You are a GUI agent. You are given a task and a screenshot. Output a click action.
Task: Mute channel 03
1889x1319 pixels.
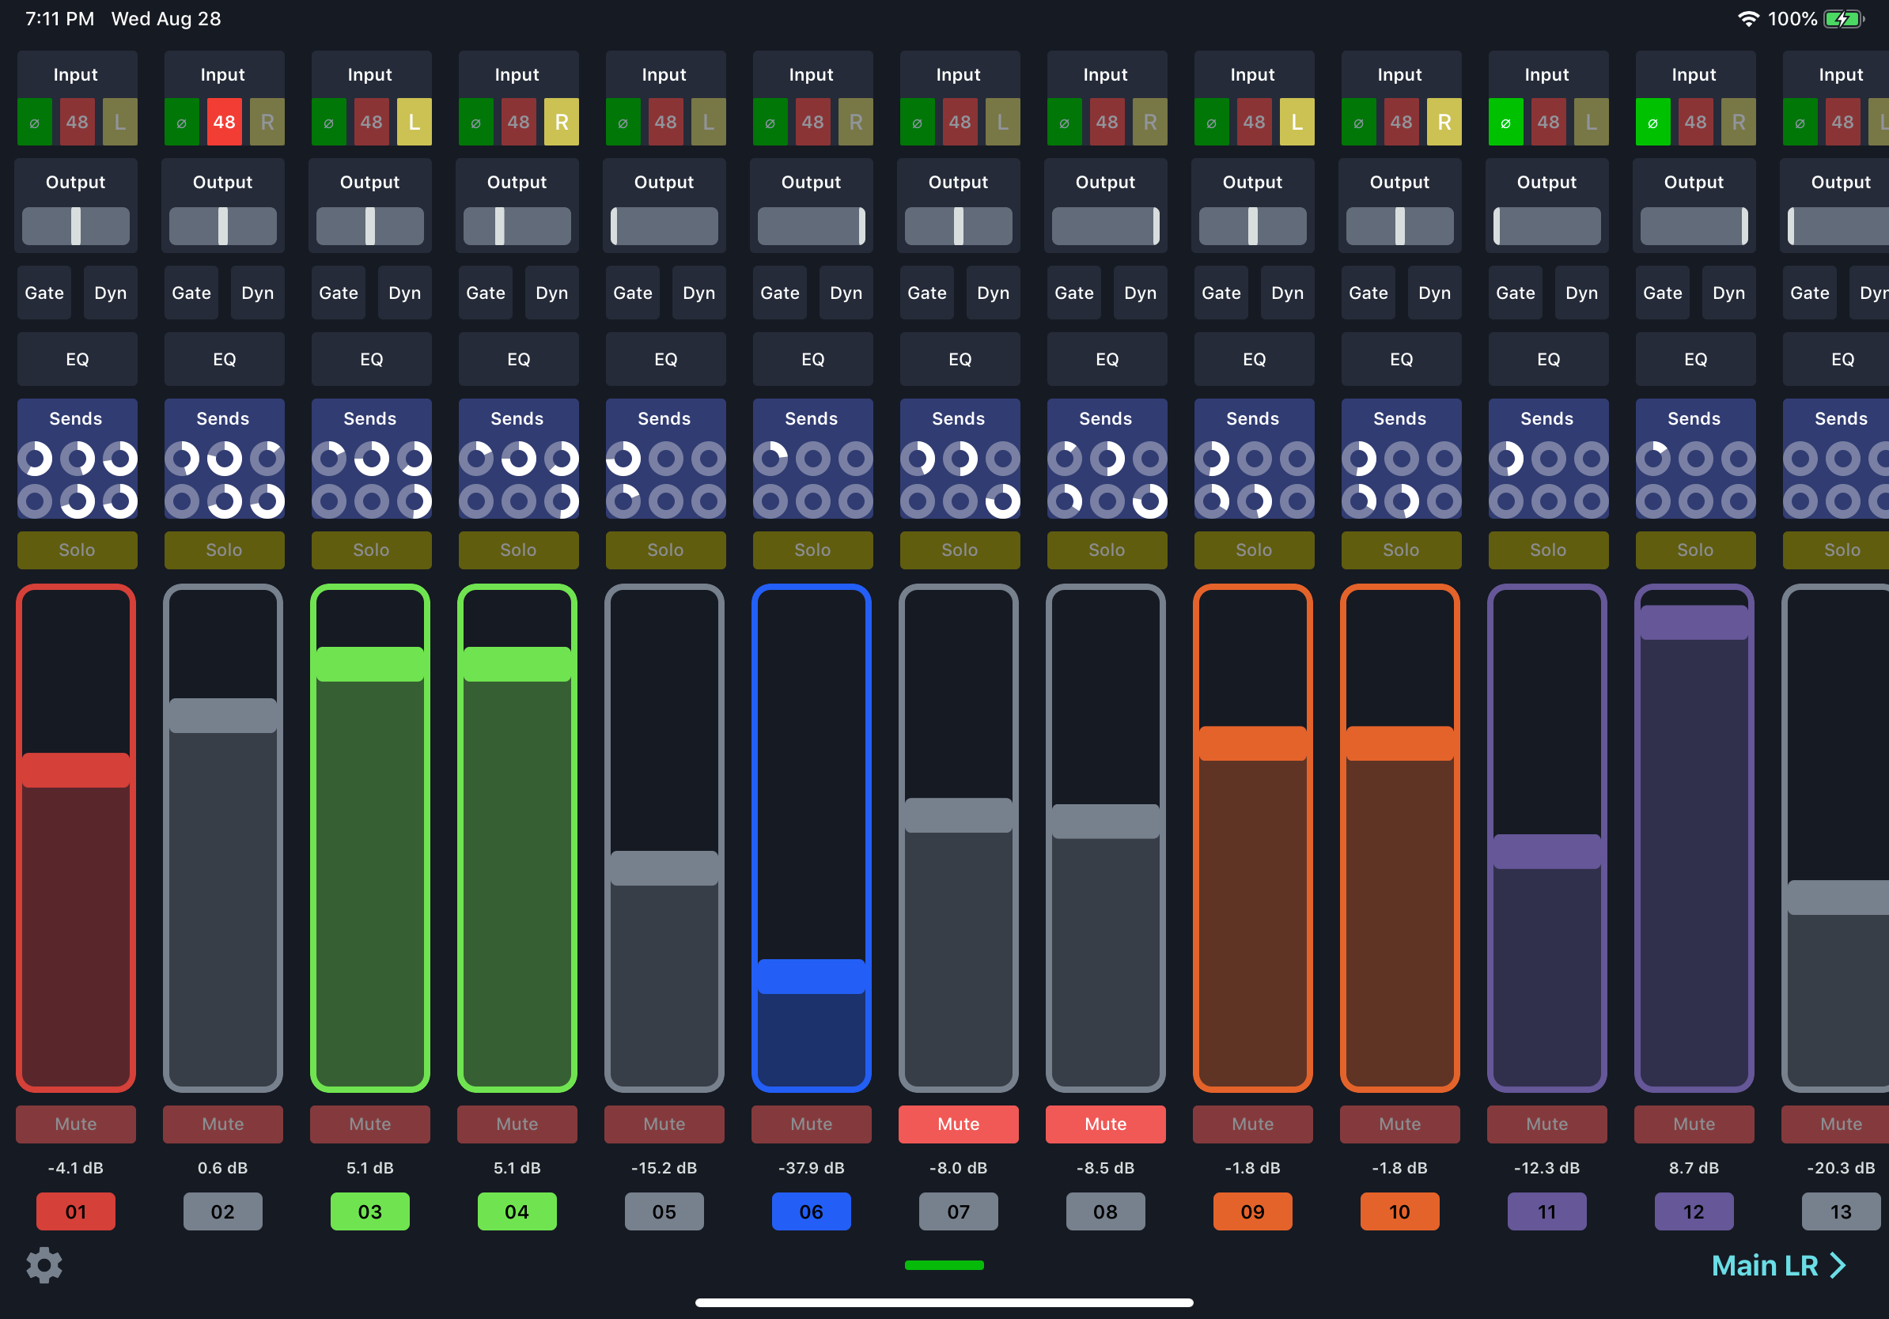[370, 1124]
